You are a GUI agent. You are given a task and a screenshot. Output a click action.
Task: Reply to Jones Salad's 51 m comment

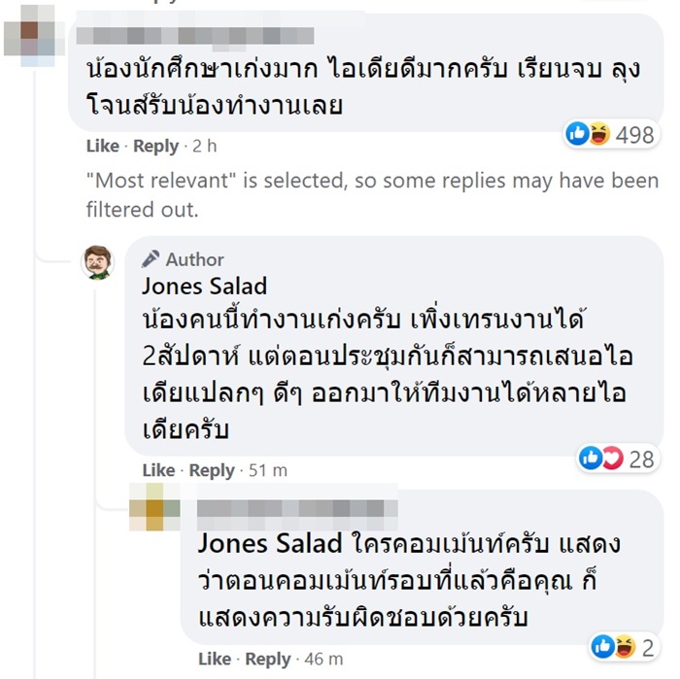pos(212,470)
